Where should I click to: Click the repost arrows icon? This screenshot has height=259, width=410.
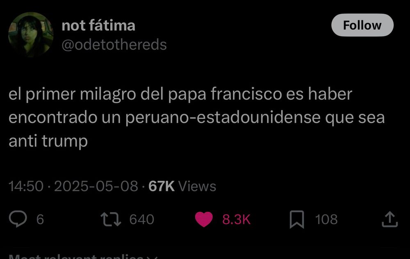[x=111, y=219]
